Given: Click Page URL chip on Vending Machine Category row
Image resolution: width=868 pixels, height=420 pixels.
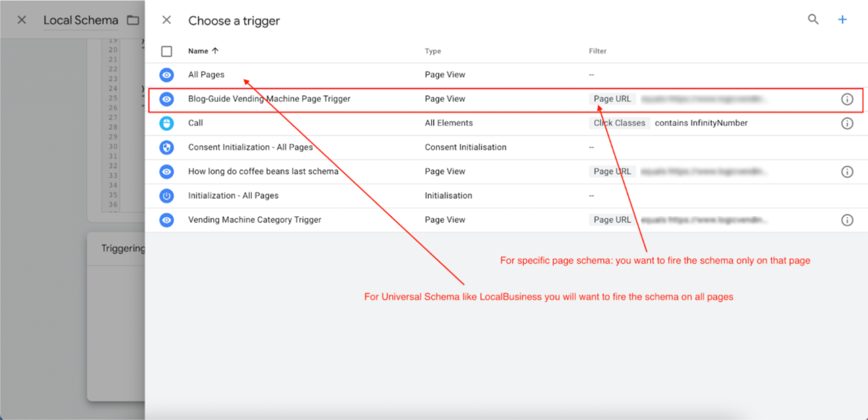Looking at the screenshot, I should pos(612,220).
